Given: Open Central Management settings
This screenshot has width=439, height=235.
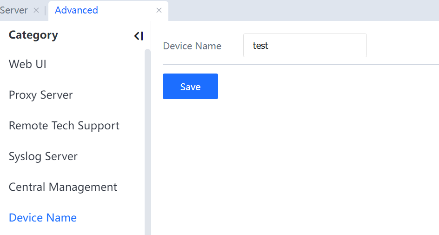Looking at the screenshot, I should (63, 187).
